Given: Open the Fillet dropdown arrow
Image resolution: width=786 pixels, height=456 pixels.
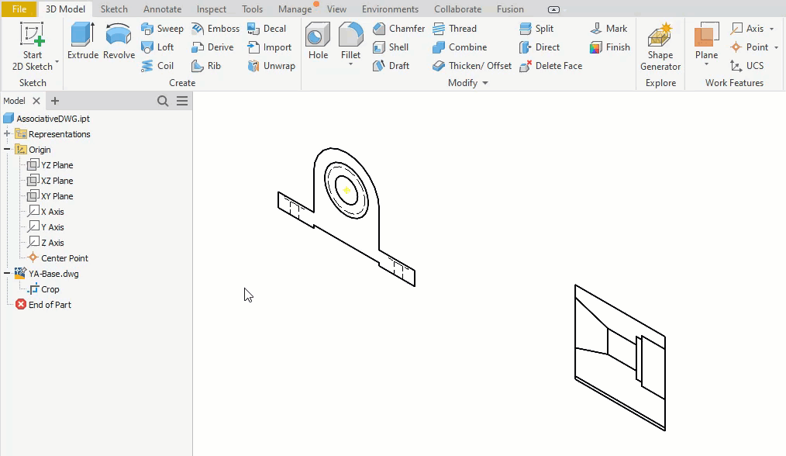Looking at the screenshot, I should click(x=351, y=64).
